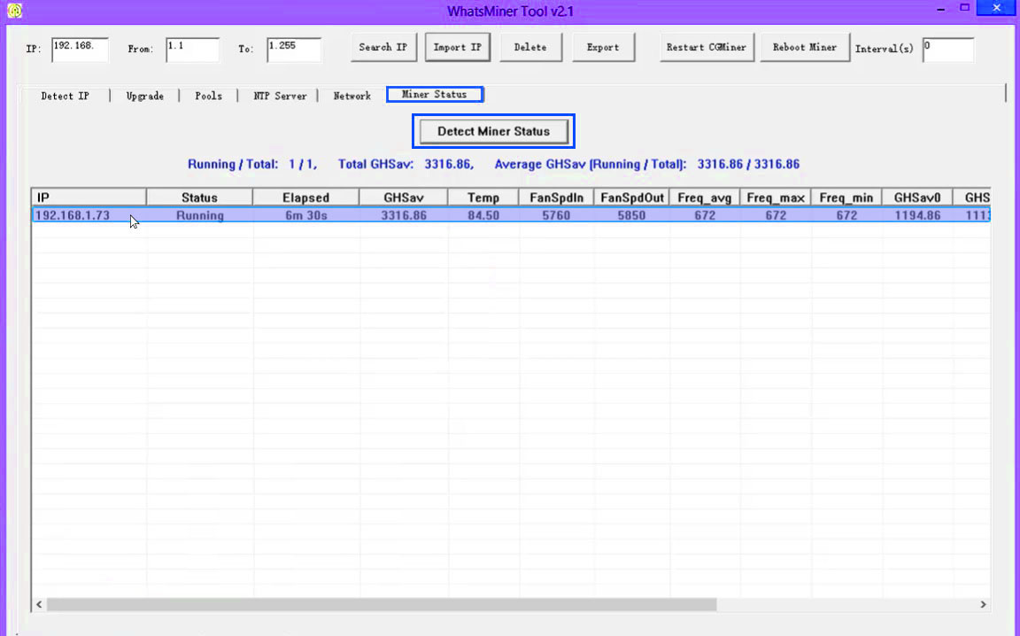Screen dimensions: 1020x636
Task: Click the FanSpdIn column header
Action: click(x=556, y=198)
